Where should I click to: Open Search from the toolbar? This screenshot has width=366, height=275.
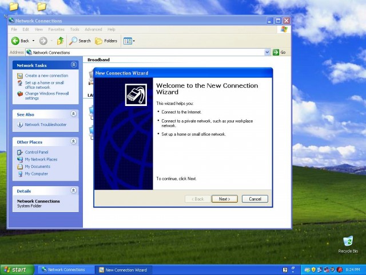[80, 41]
